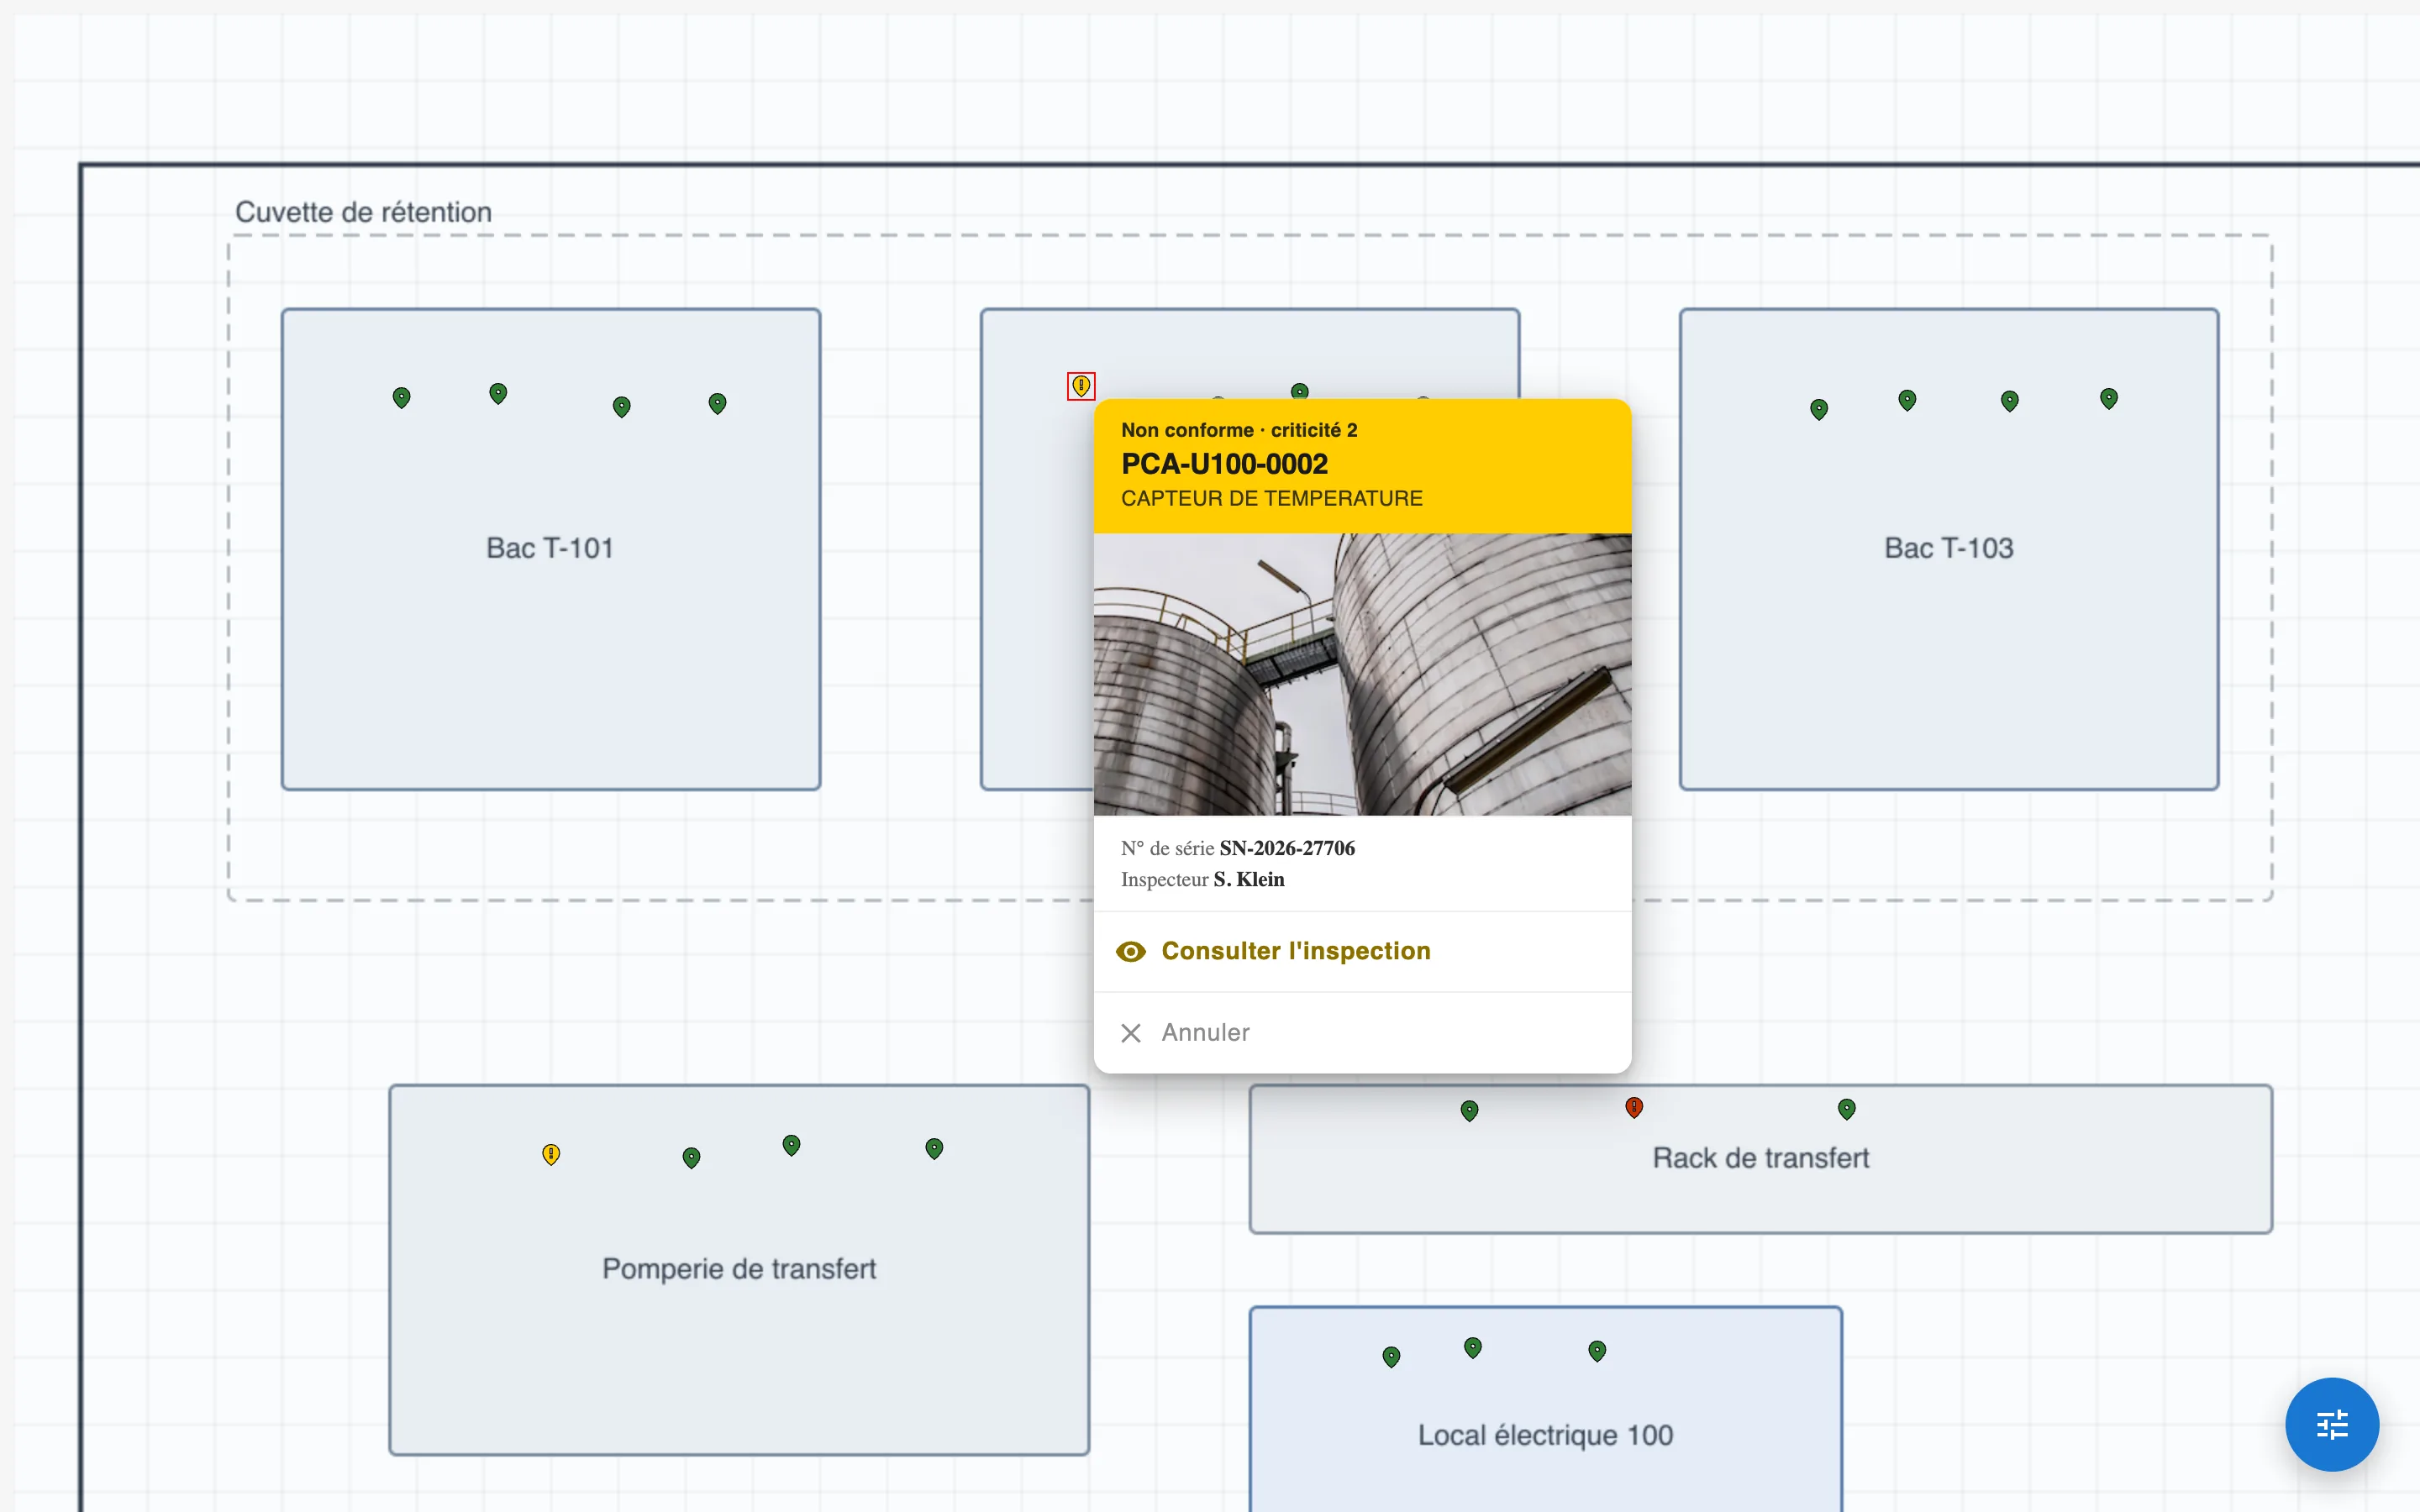Click the rightmost marker in Local électrique 100
Image resolution: width=2420 pixels, height=1512 pixels.
[1597, 1351]
